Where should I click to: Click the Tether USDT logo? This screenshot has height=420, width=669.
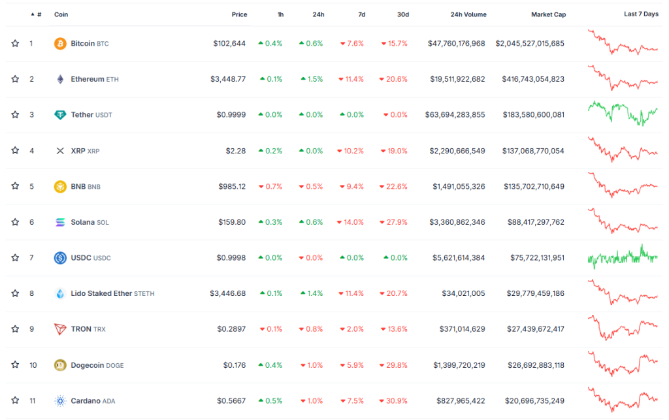60,114
